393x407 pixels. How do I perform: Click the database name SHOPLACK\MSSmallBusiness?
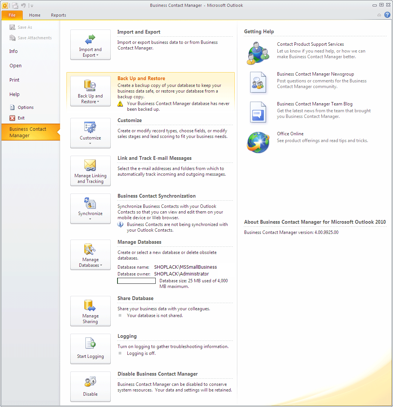coord(185,267)
